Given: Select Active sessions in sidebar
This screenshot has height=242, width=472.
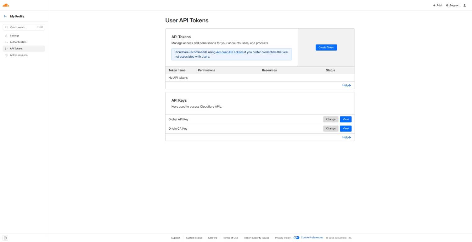Looking at the screenshot, I should [19, 55].
